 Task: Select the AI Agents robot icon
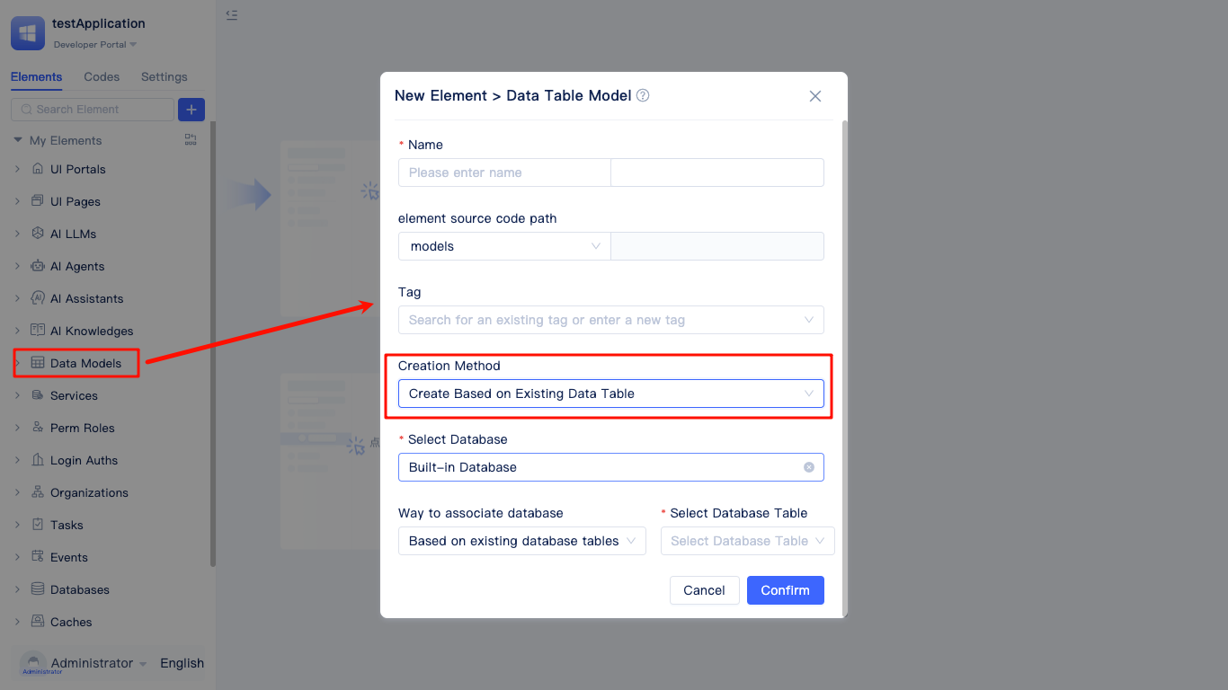point(38,266)
